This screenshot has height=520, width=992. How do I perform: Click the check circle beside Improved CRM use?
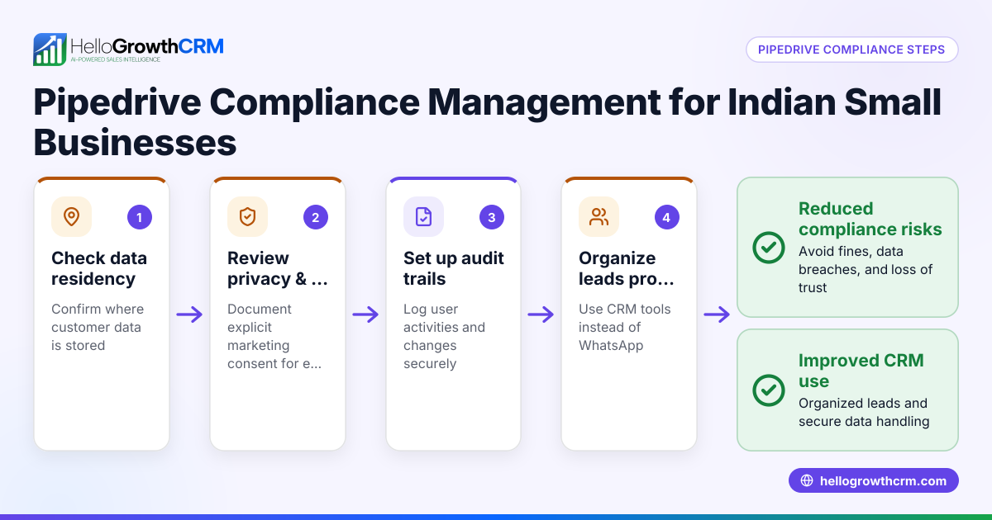(x=769, y=390)
